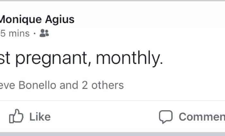Open Monique Agius's profile name link
The width and height of the screenshot is (225, 136).
tap(37, 20)
